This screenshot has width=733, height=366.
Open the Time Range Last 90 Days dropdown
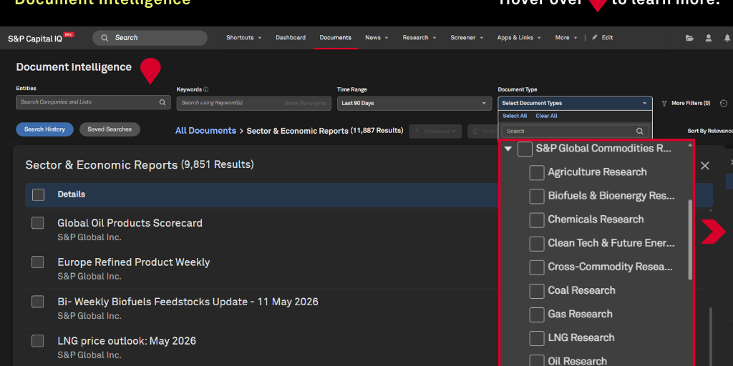pos(414,103)
